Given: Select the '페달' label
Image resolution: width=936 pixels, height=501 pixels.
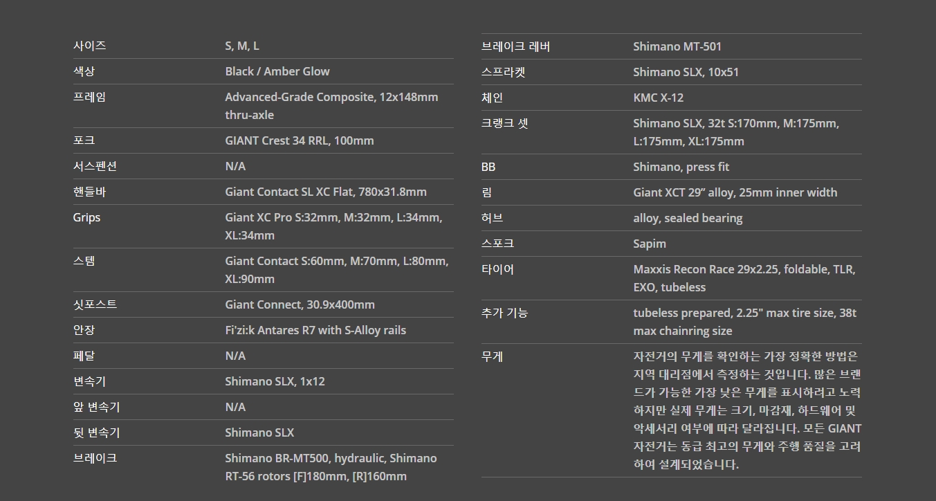Looking at the screenshot, I should pos(84,356).
